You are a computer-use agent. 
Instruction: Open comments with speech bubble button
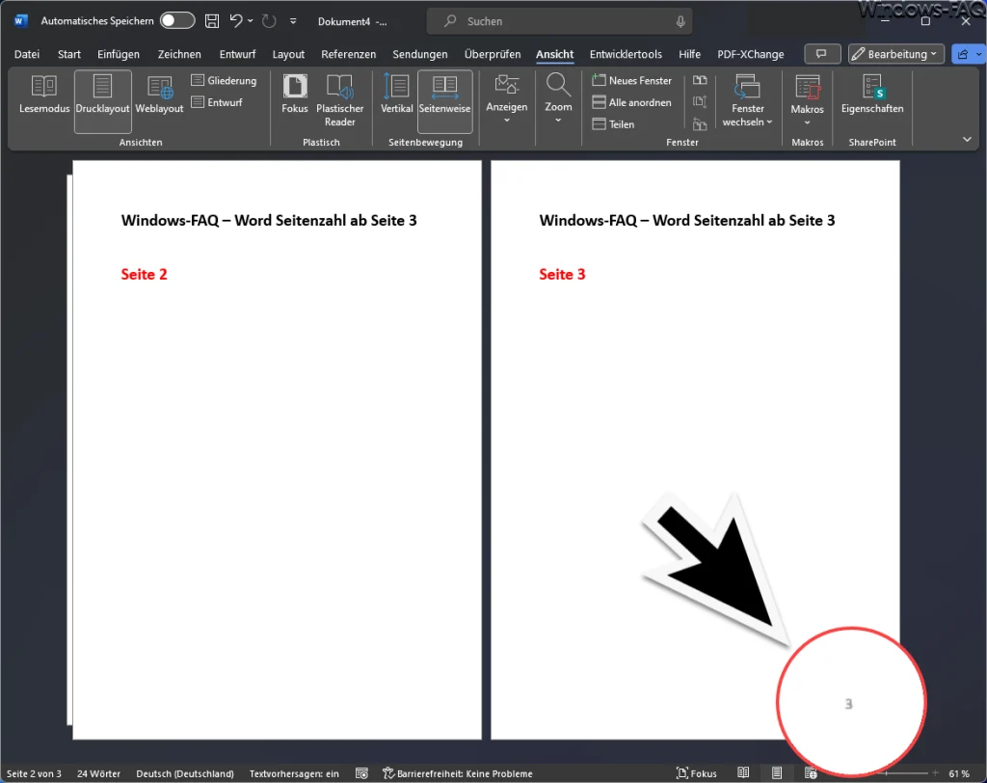(x=822, y=54)
